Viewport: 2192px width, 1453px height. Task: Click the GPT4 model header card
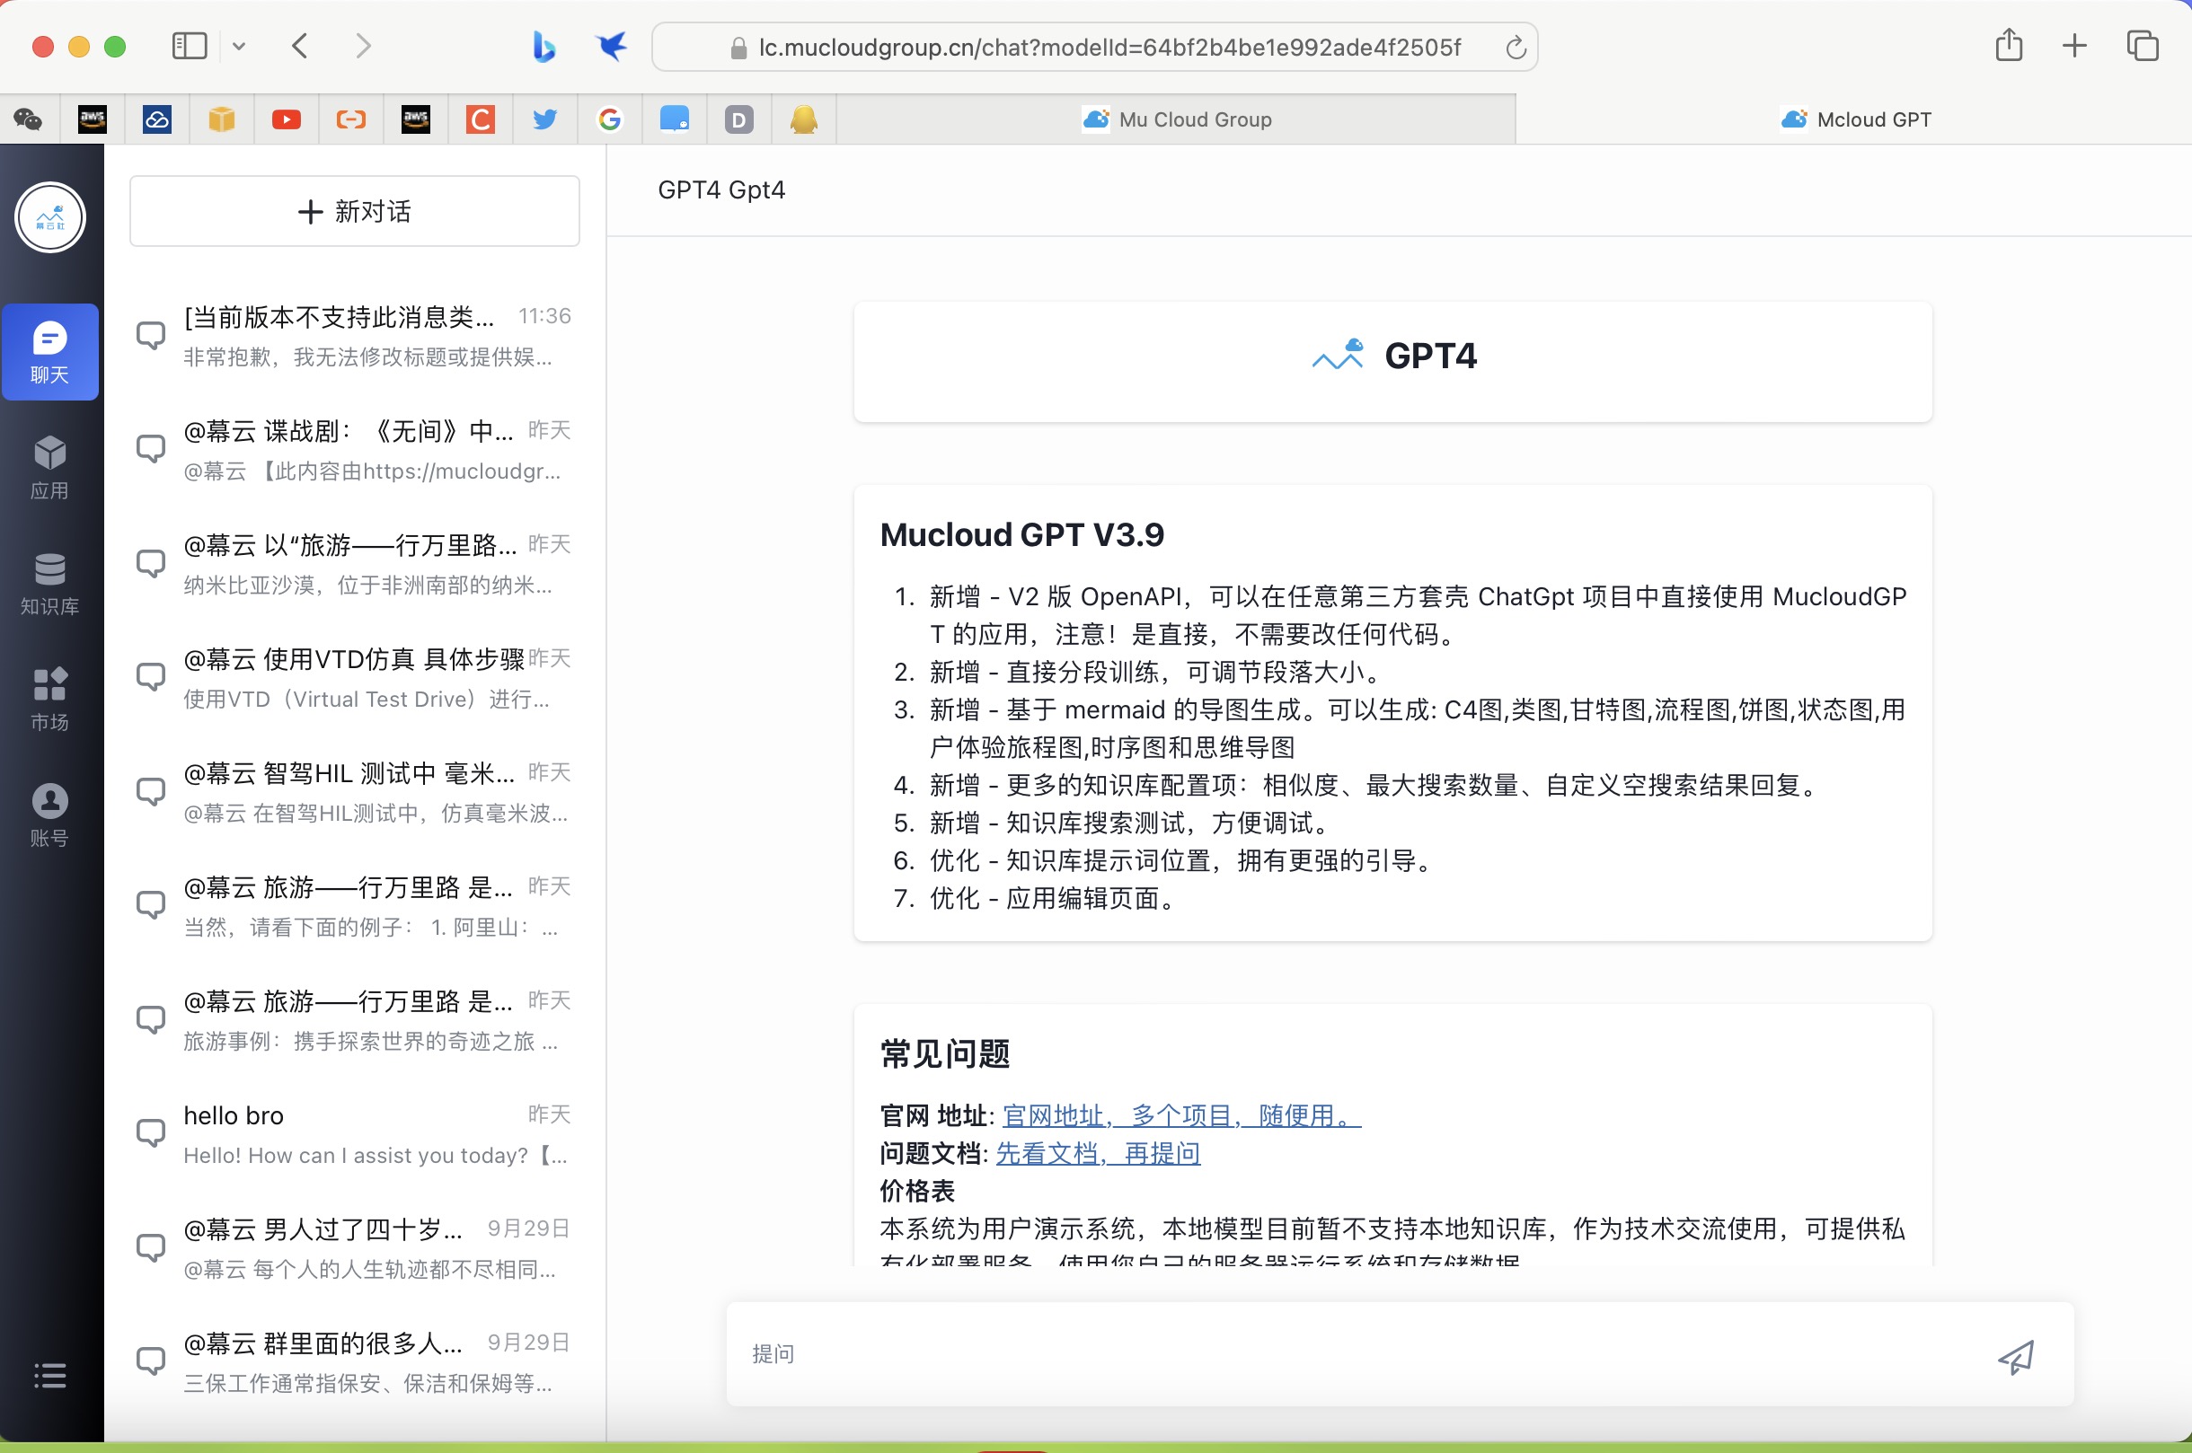pyautogui.click(x=1393, y=361)
